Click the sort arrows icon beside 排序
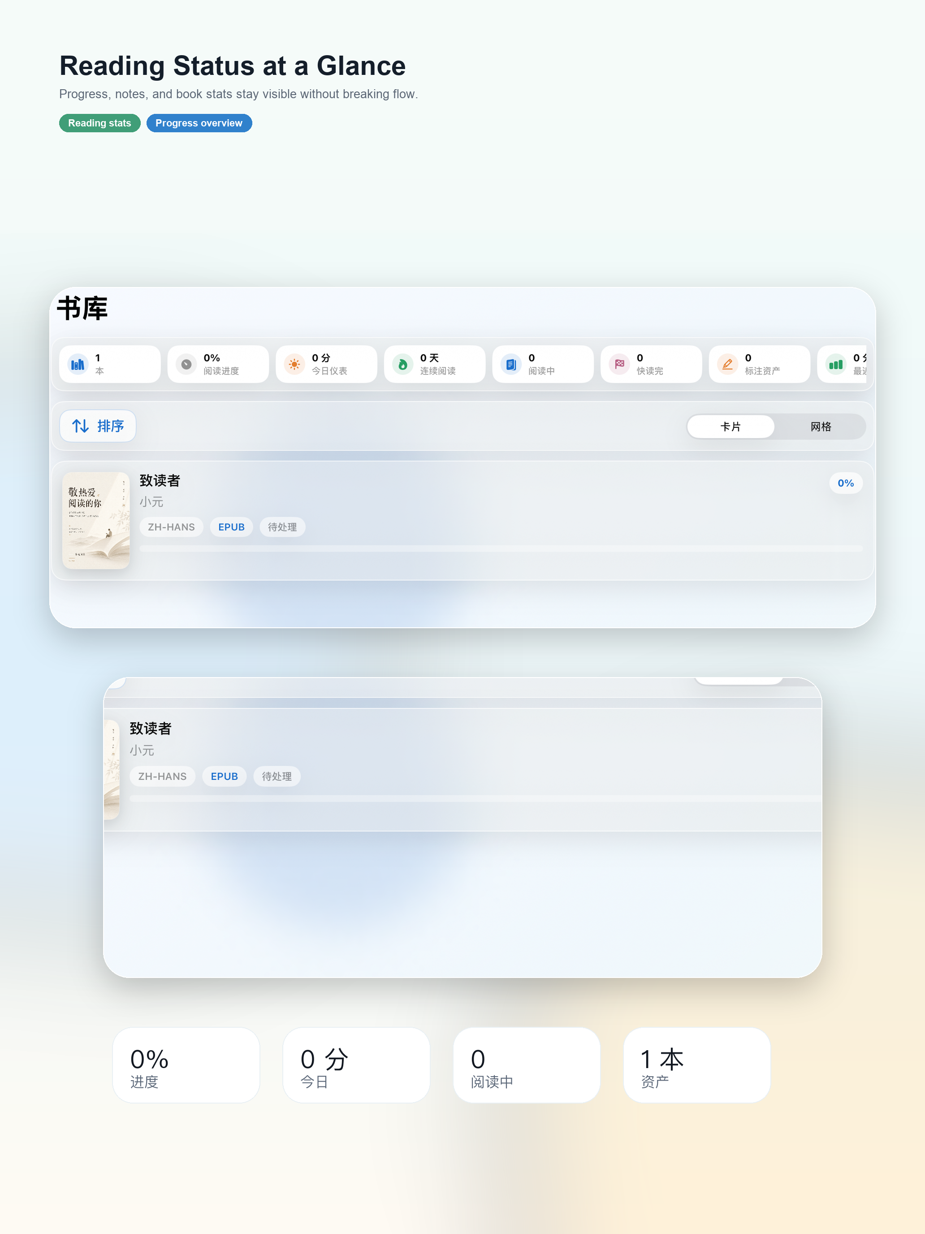 (x=80, y=426)
